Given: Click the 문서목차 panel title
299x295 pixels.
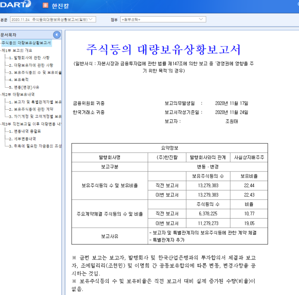Looking at the screenshot, I should 8,35.
